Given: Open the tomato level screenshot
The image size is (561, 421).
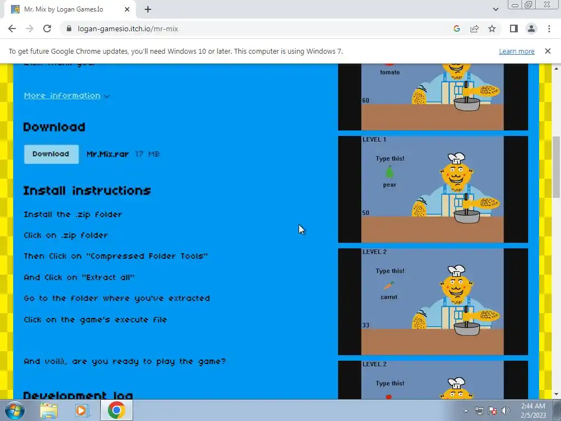Looking at the screenshot, I should (433, 97).
